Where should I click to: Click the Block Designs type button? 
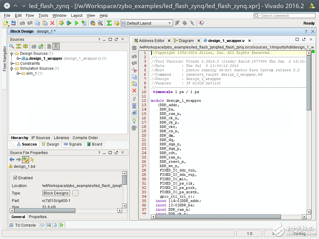[x=56, y=193]
